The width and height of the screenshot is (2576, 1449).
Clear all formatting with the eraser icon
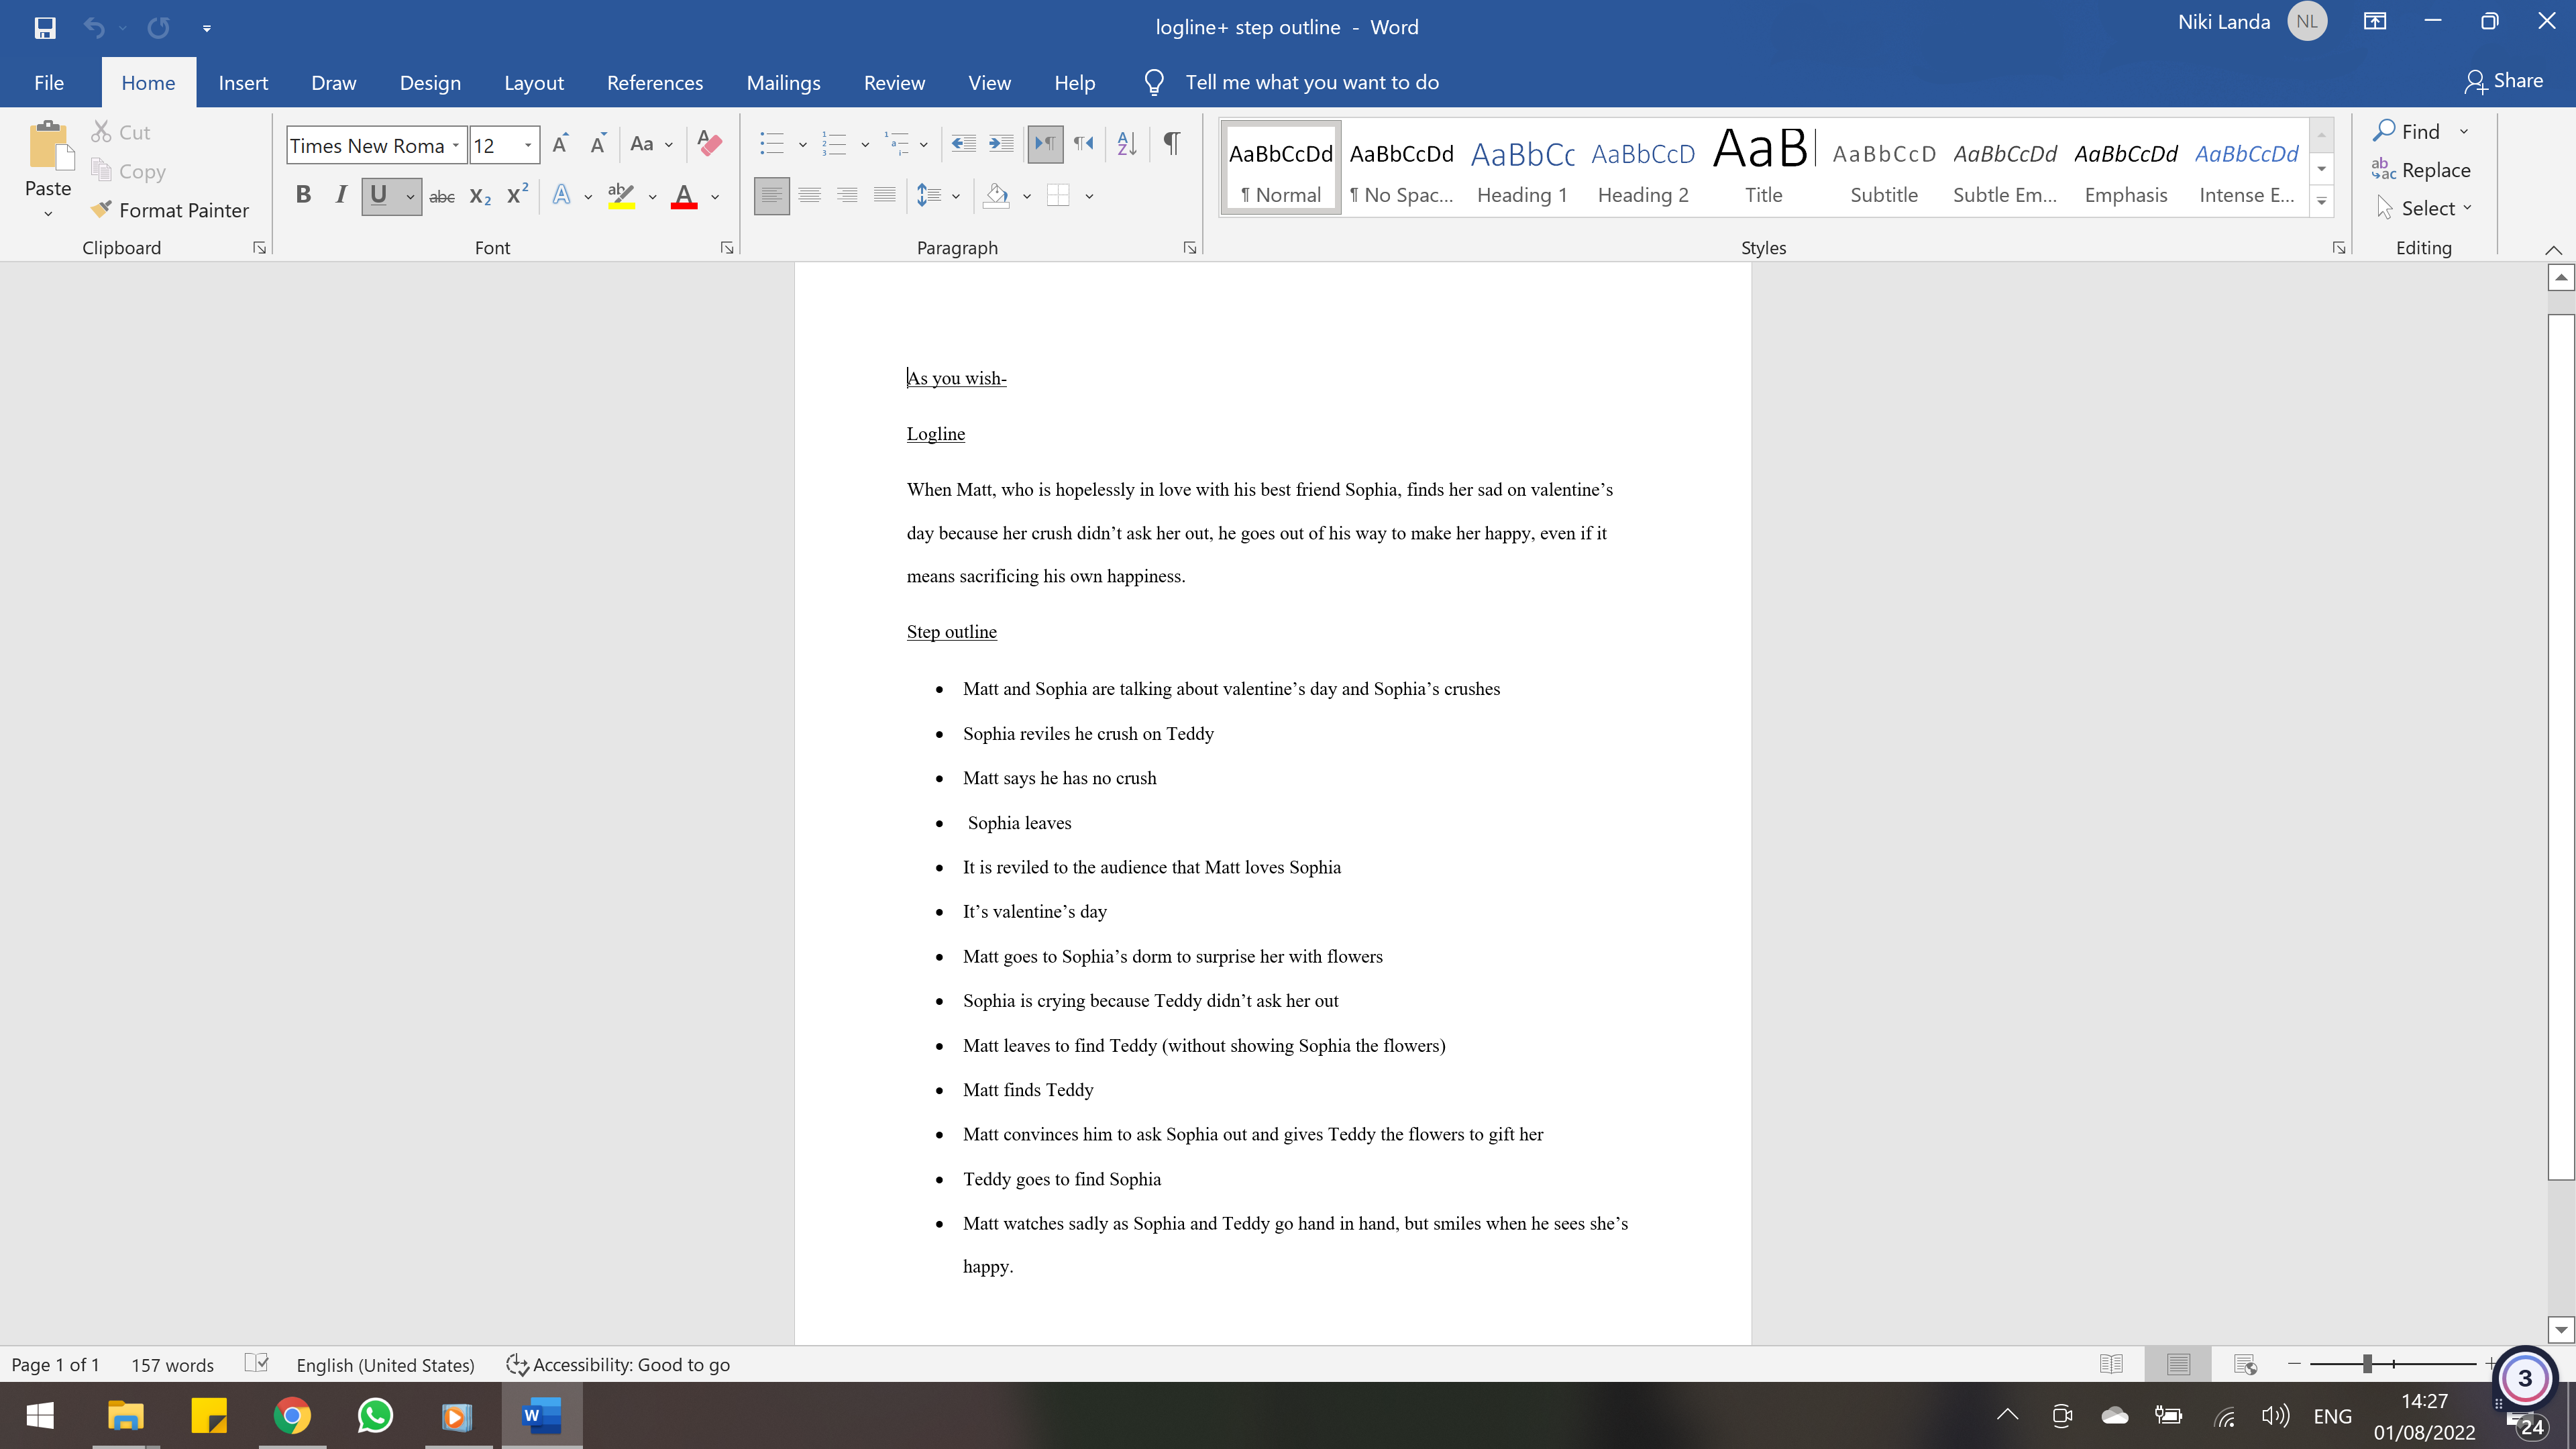tap(709, 144)
